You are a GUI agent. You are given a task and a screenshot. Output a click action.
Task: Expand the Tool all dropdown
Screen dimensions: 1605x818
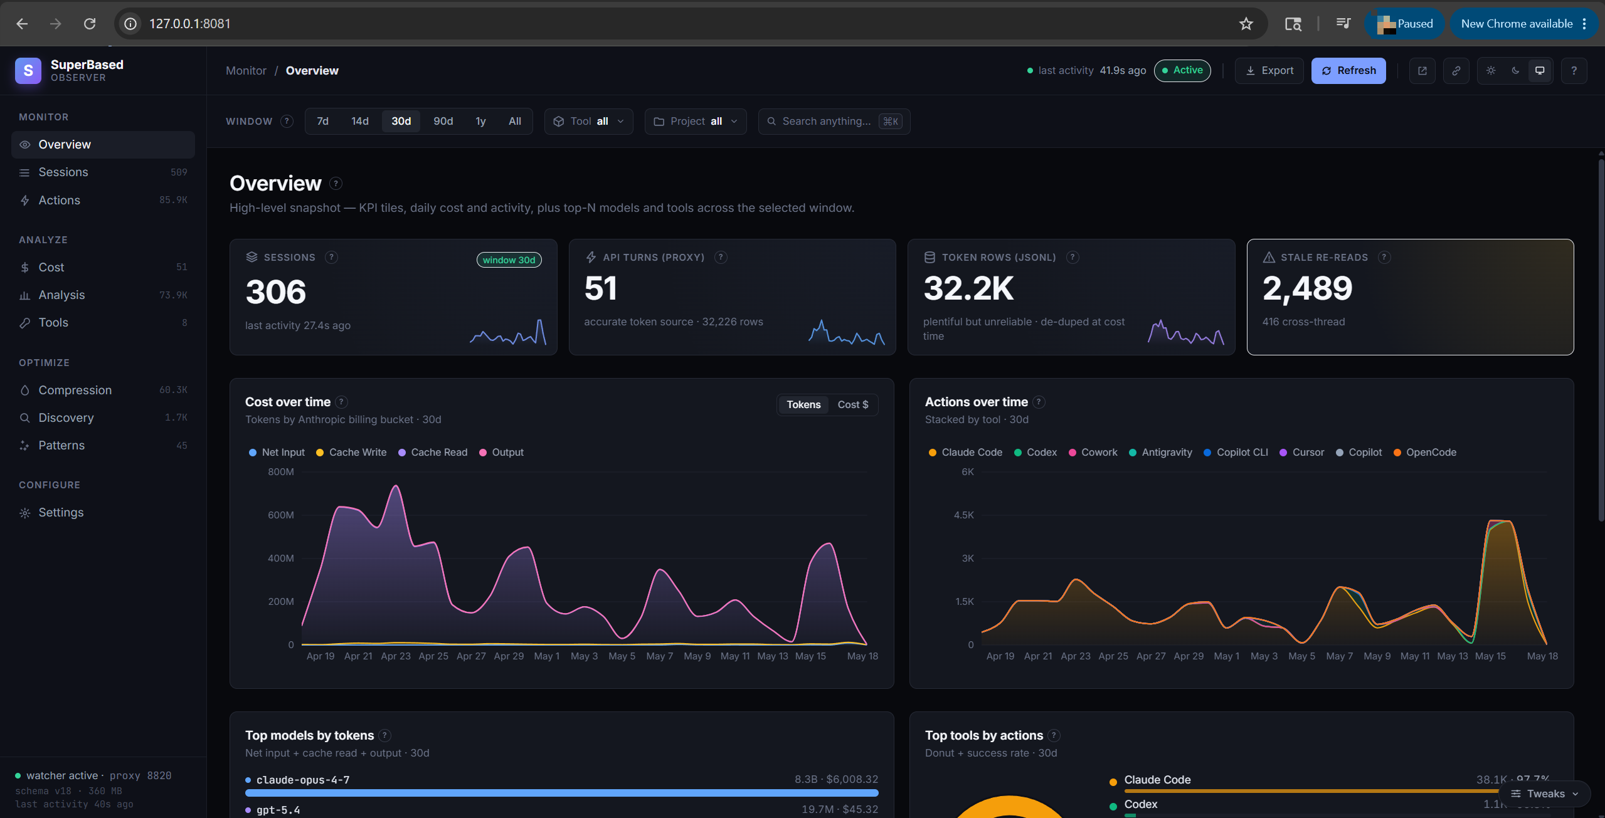click(x=588, y=122)
